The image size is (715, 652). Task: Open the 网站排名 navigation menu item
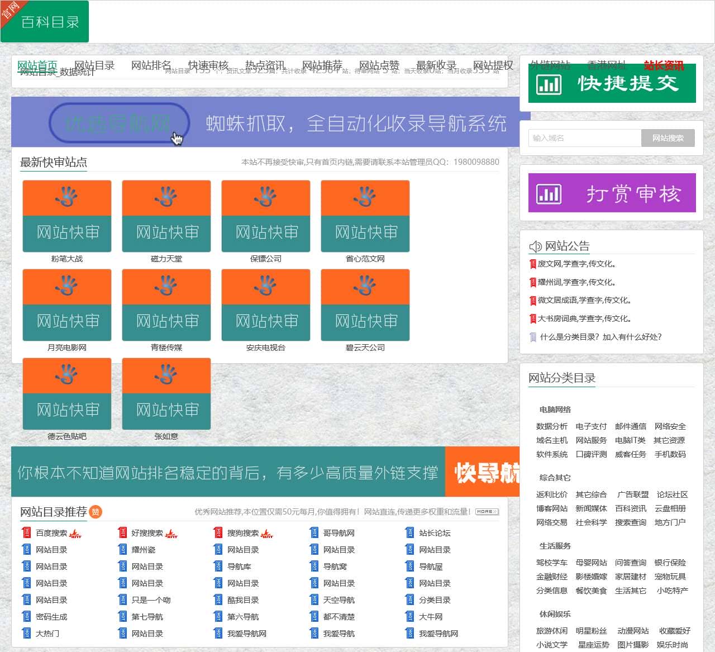[x=151, y=65]
